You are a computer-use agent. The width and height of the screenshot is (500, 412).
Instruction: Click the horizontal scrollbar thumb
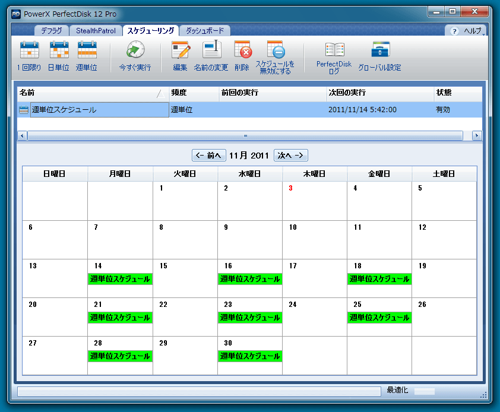tap(245, 136)
